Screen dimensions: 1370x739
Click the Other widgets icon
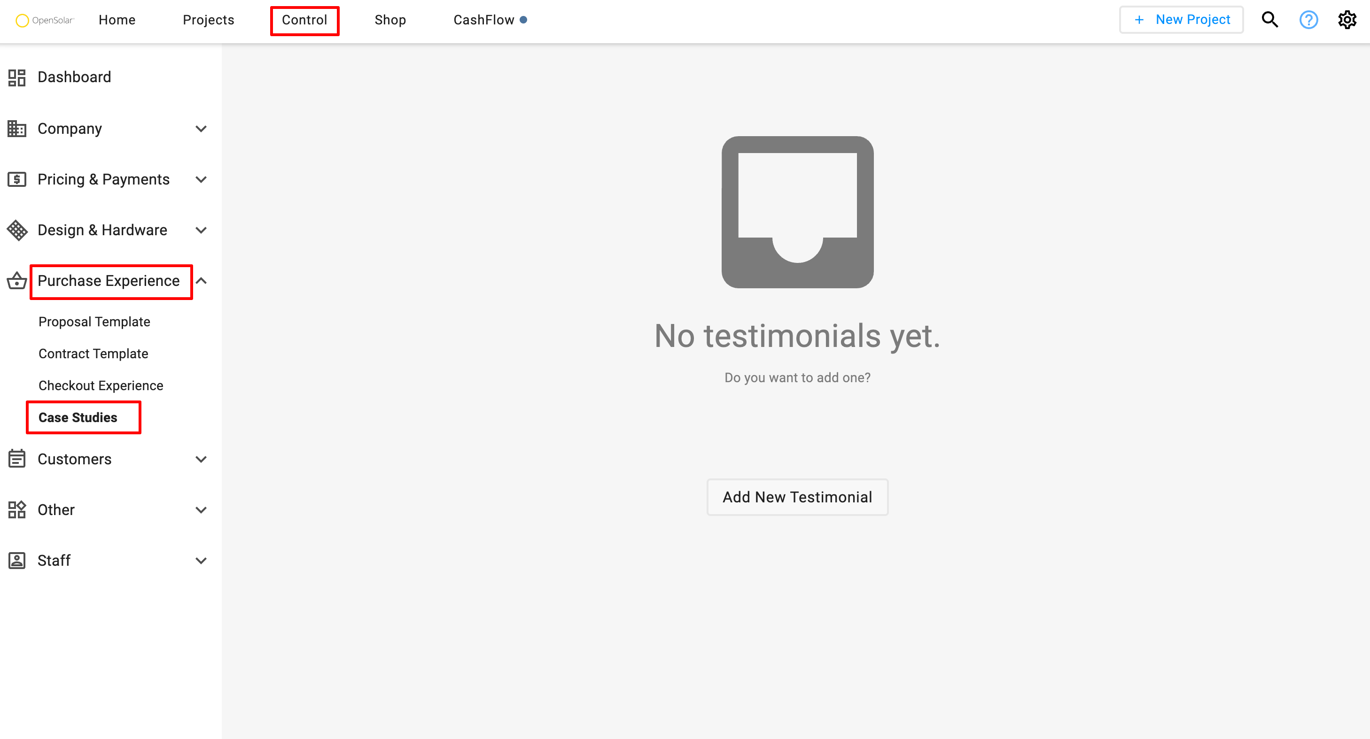(x=17, y=509)
